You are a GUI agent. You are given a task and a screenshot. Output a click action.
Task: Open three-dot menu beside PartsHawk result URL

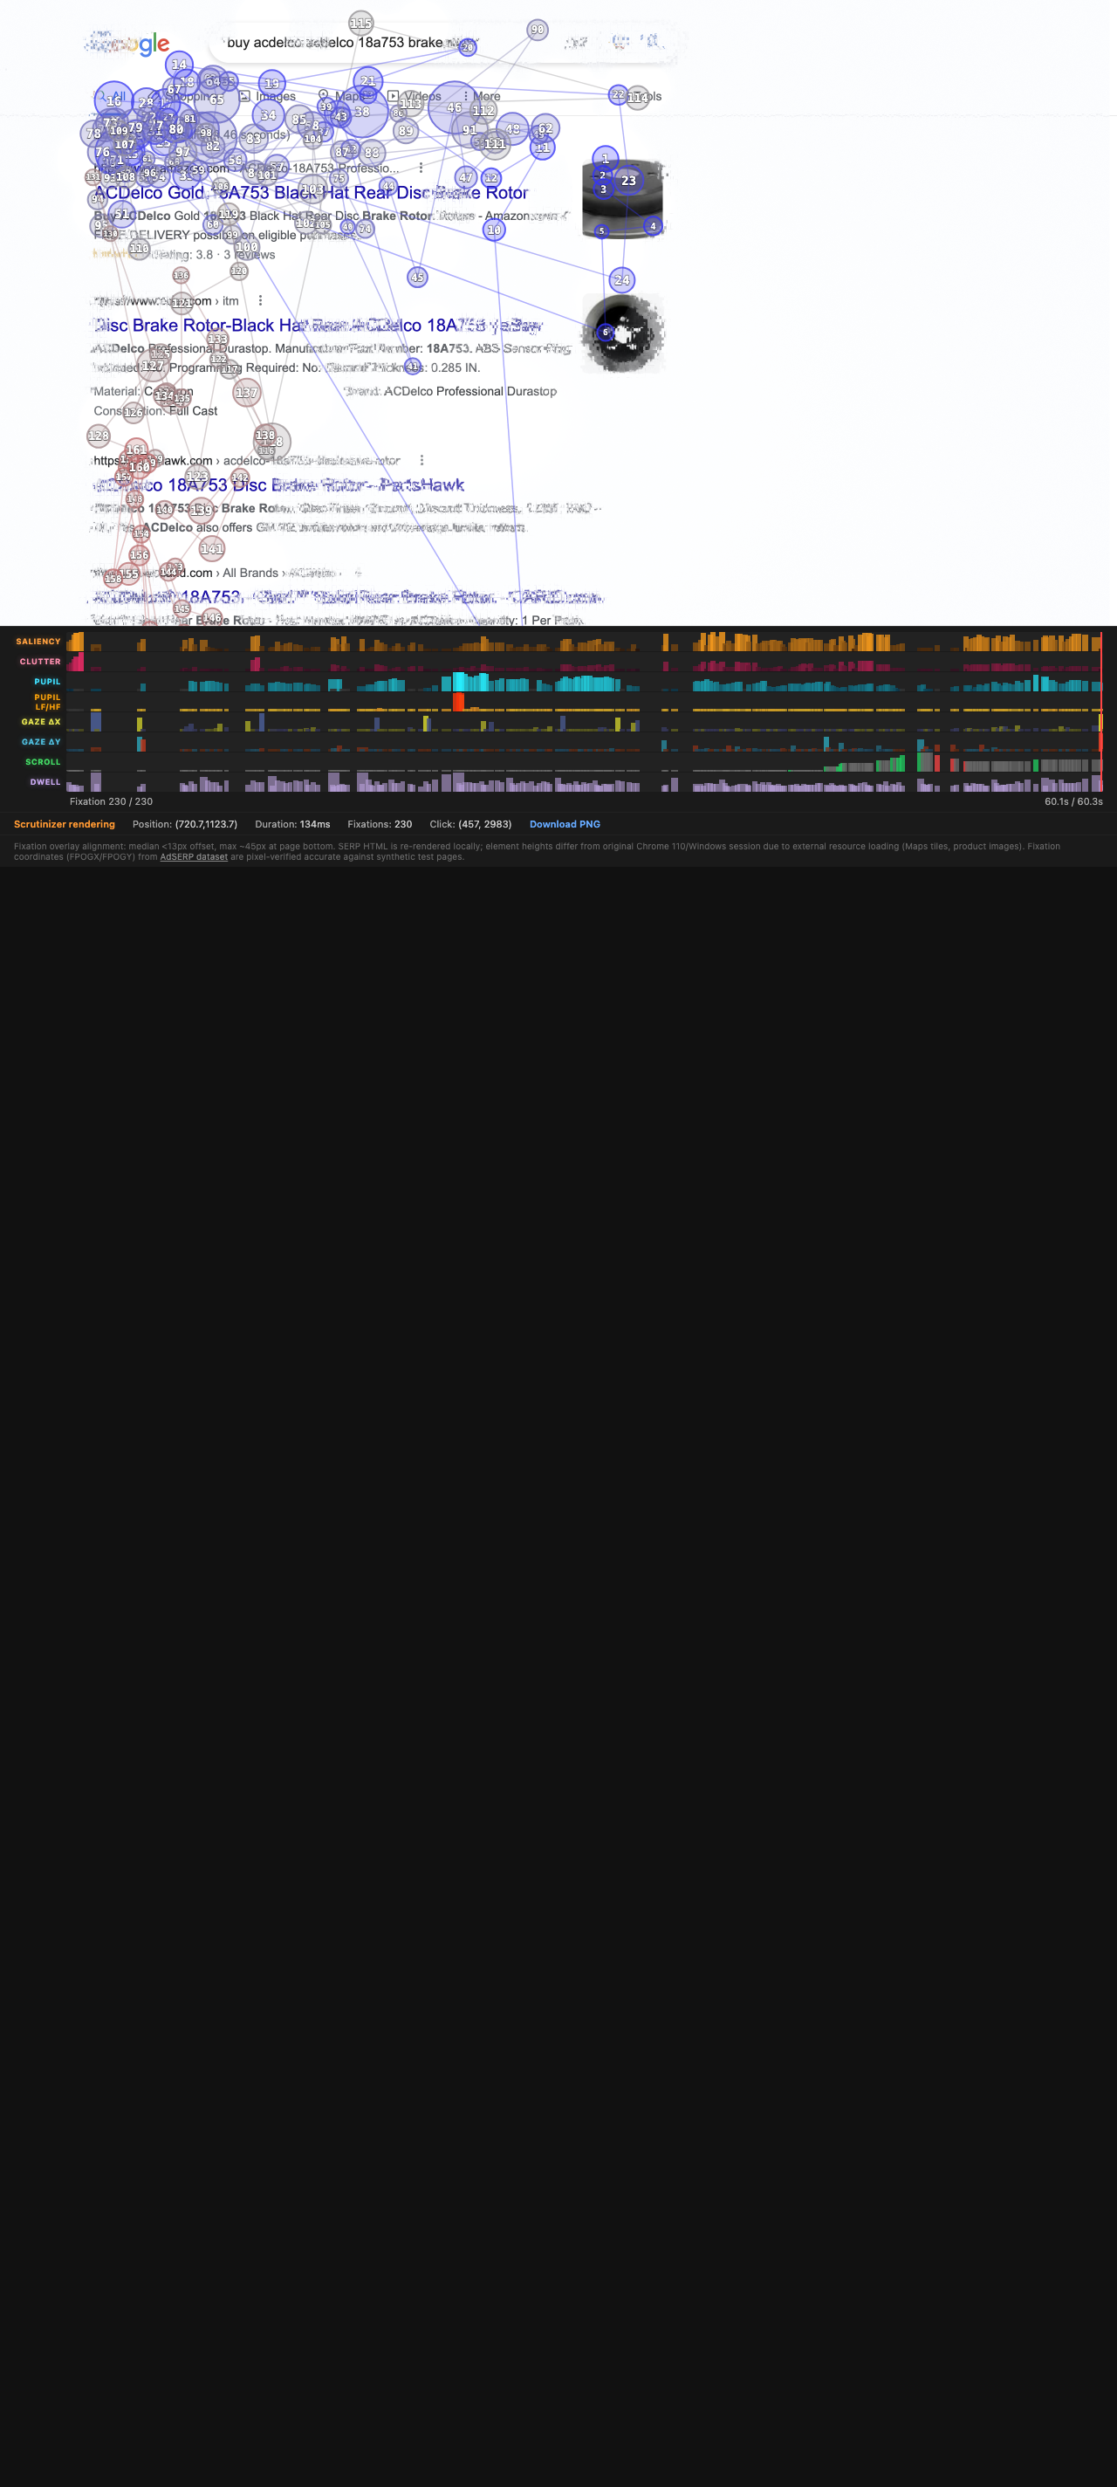(421, 461)
